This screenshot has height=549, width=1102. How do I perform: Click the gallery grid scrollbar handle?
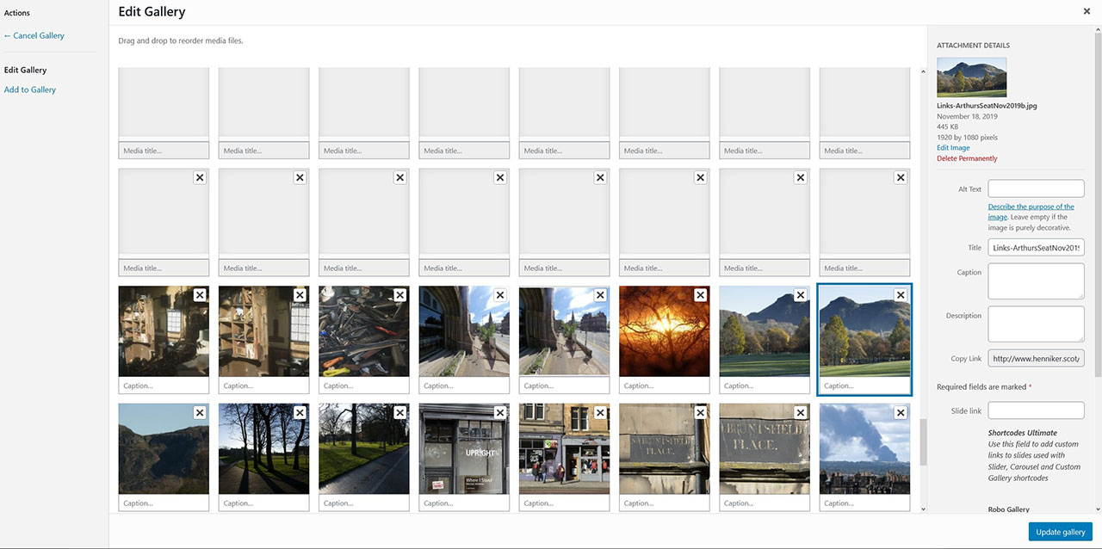pos(924,441)
